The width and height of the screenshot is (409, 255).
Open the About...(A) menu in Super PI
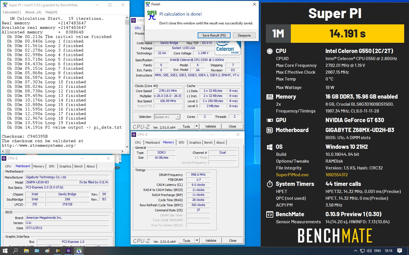[x=33, y=12]
